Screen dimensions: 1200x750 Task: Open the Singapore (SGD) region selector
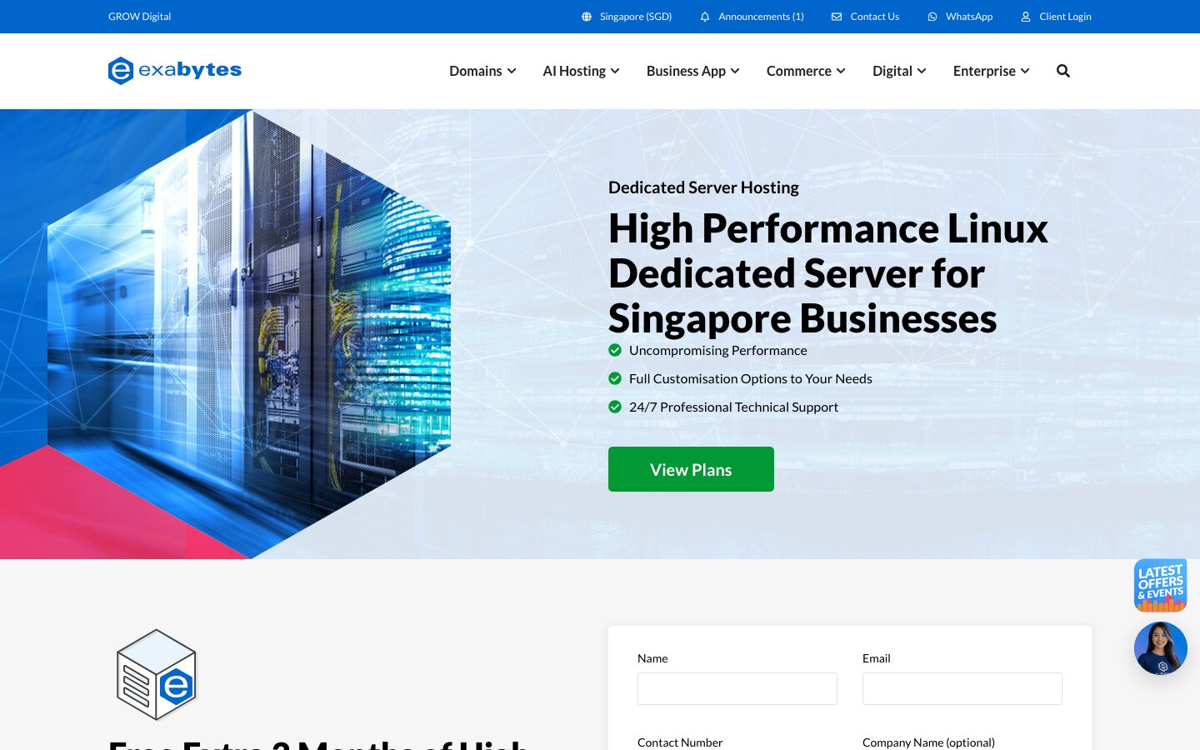click(627, 17)
